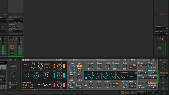Set LFO rate to synced note icon

pos(135,68)
